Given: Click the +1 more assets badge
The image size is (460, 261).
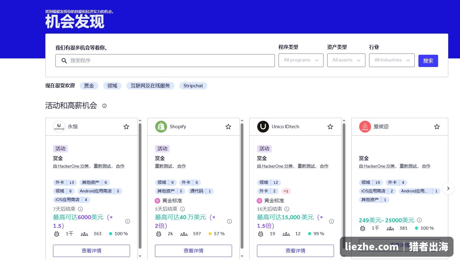Looking at the screenshot, I should [286, 191].
